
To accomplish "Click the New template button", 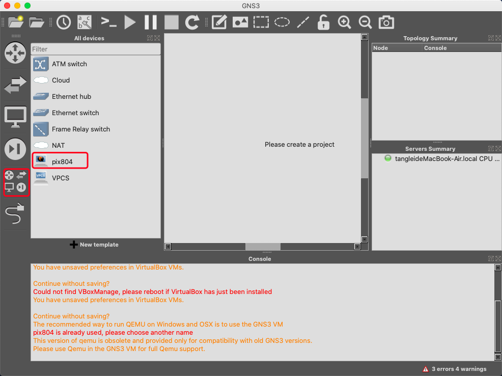I will coord(94,245).
